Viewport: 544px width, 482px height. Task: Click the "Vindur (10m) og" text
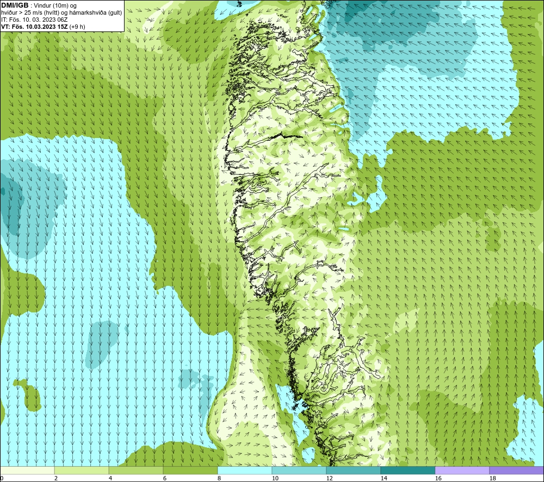[55, 6]
